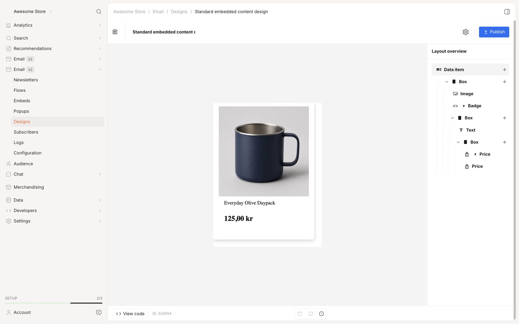Screen dimensions: 519x324
Task: Select the Image item in layout tree
Action: pos(467,94)
